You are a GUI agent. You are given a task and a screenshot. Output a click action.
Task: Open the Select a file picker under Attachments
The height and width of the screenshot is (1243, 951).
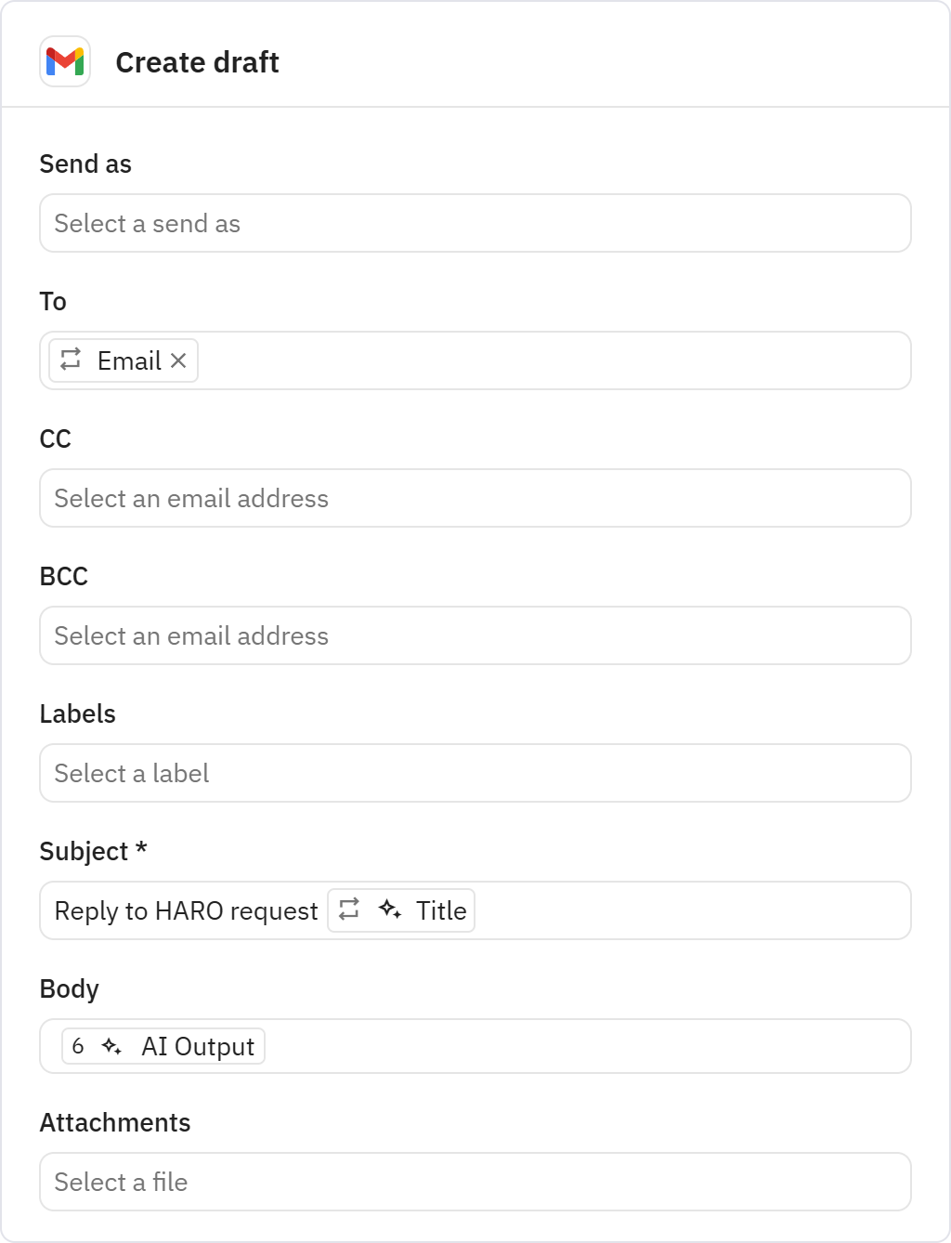[x=475, y=1182]
